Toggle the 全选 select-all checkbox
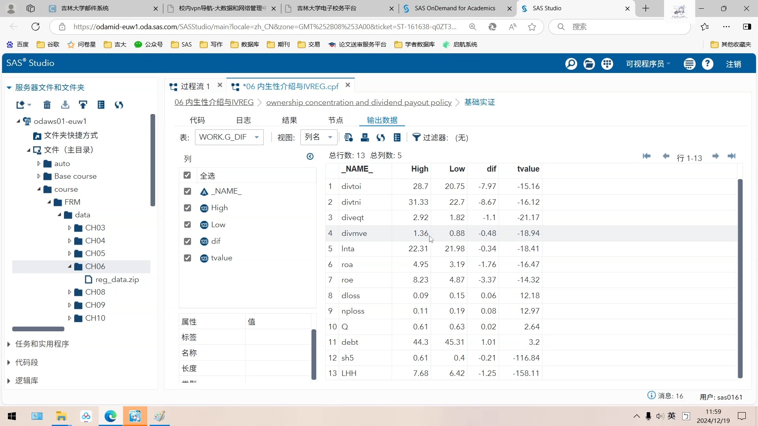 click(x=188, y=176)
